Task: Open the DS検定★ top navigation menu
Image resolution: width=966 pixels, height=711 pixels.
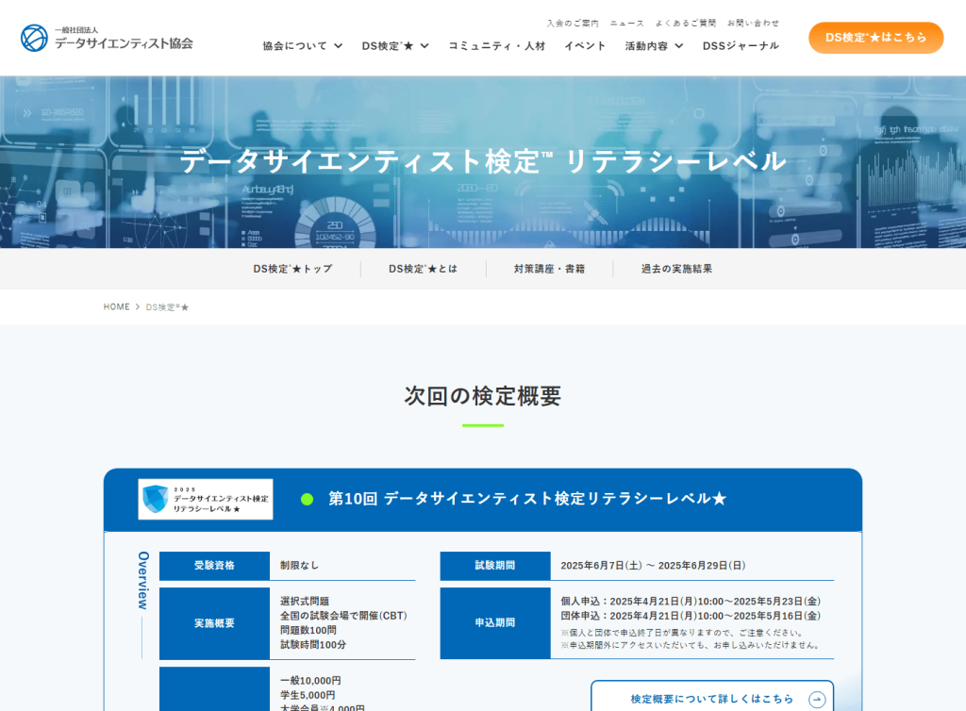Action: click(388, 45)
